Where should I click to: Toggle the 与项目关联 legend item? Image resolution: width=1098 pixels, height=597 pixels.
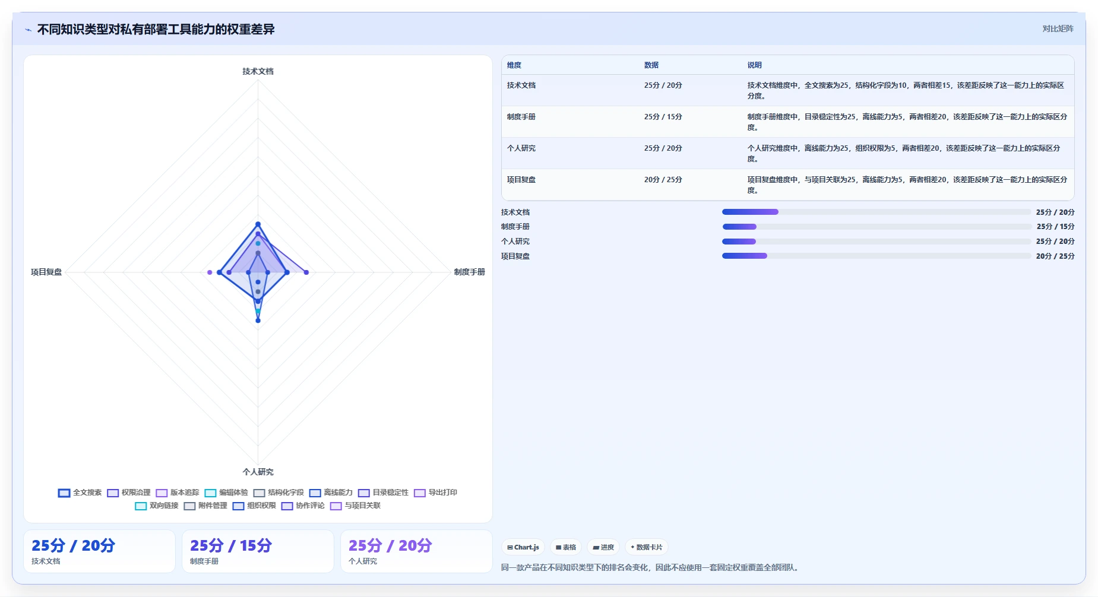tap(355, 506)
